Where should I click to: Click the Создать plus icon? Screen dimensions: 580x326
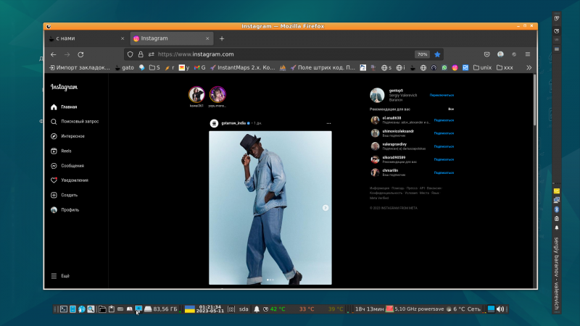tap(54, 195)
